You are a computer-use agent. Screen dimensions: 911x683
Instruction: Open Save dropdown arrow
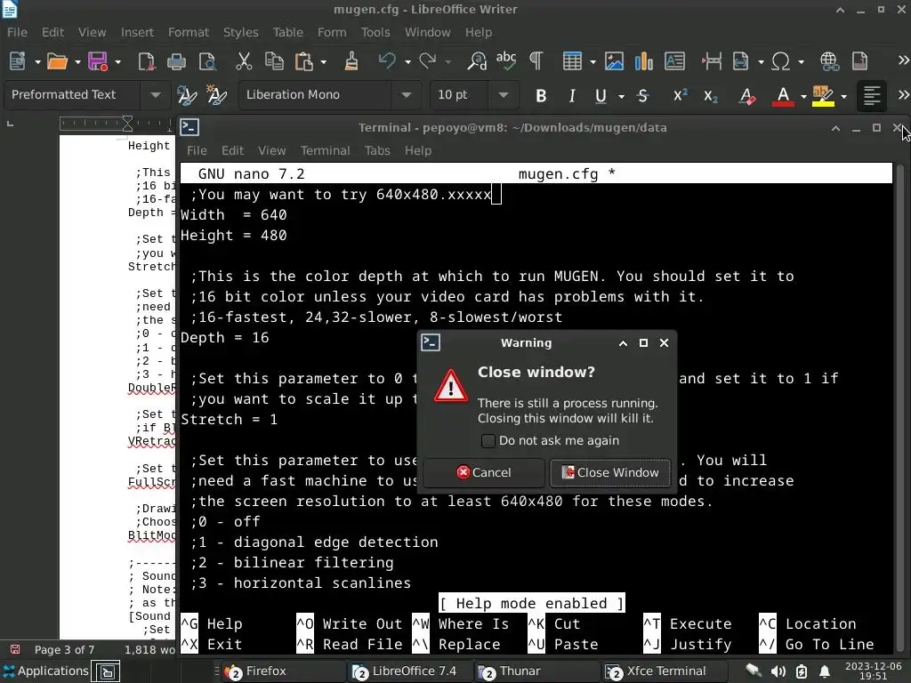[x=118, y=61]
